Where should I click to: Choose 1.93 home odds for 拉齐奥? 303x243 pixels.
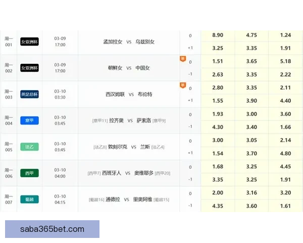[x=218, y=114]
